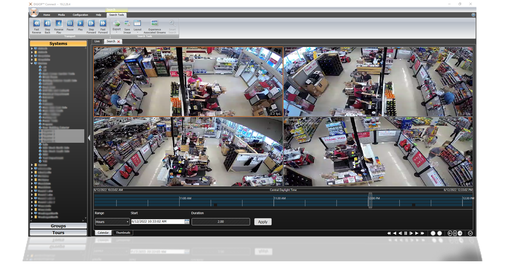Viewport: 507px width, 264px height.
Task: Click the Smart Search magnifier icon
Action: click(172, 24)
